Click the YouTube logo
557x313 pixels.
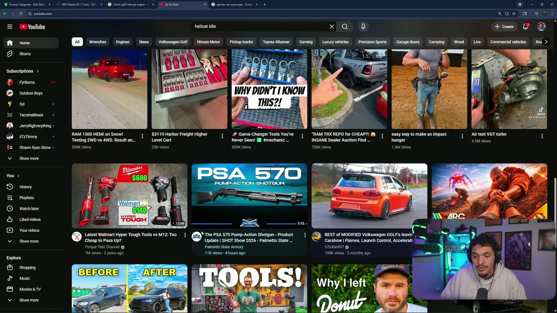click(x=32, y=27)
